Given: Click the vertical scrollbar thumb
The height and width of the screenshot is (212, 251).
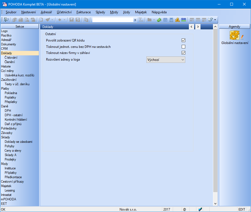Looking at the screenshot, I should tap(215, 110).
